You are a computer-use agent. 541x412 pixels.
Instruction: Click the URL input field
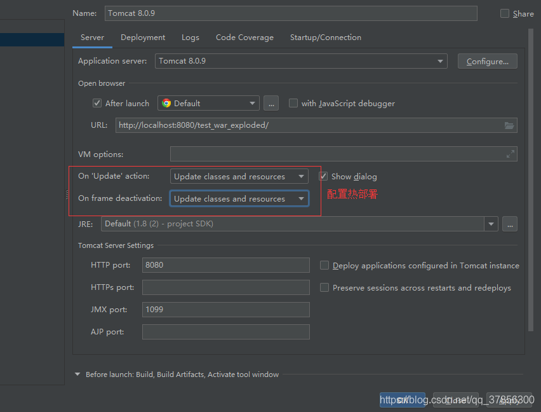click(316, 125)
